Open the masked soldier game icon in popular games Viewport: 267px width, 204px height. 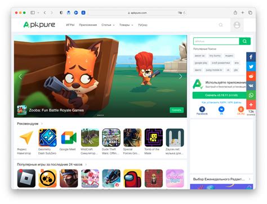[x=69, y=178]
